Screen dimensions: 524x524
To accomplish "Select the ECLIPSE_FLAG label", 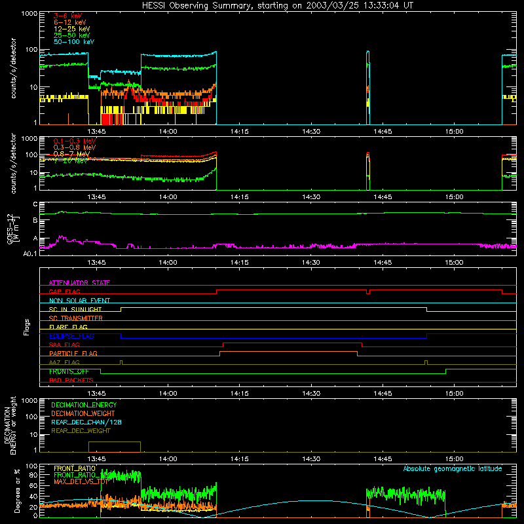I will point(71,336).
